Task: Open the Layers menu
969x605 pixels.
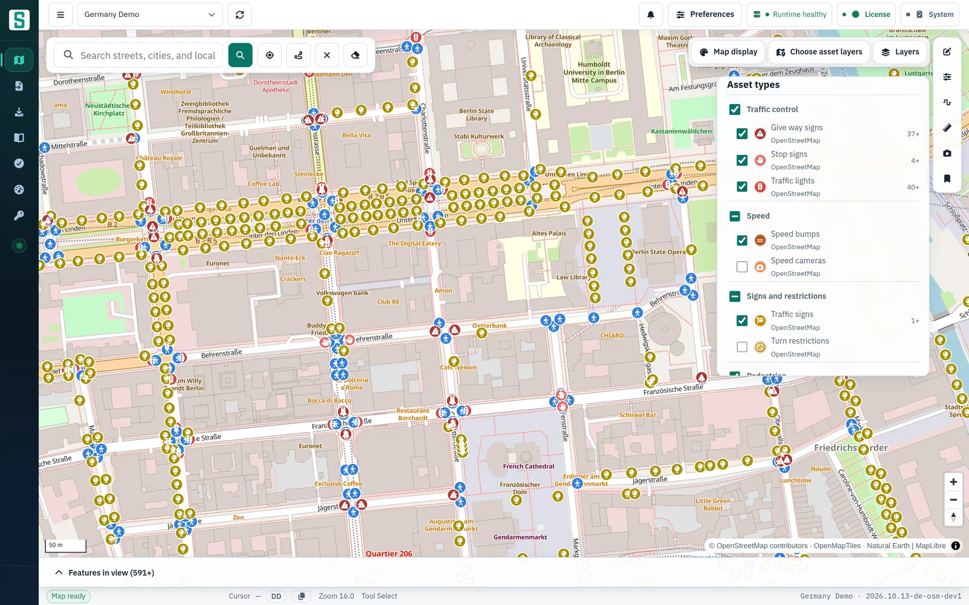Action: click(900, 52)
